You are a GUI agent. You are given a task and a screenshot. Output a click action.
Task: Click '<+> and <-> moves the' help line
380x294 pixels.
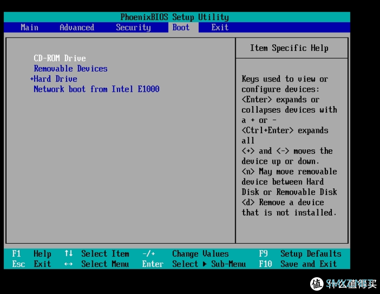coord(287,151)
